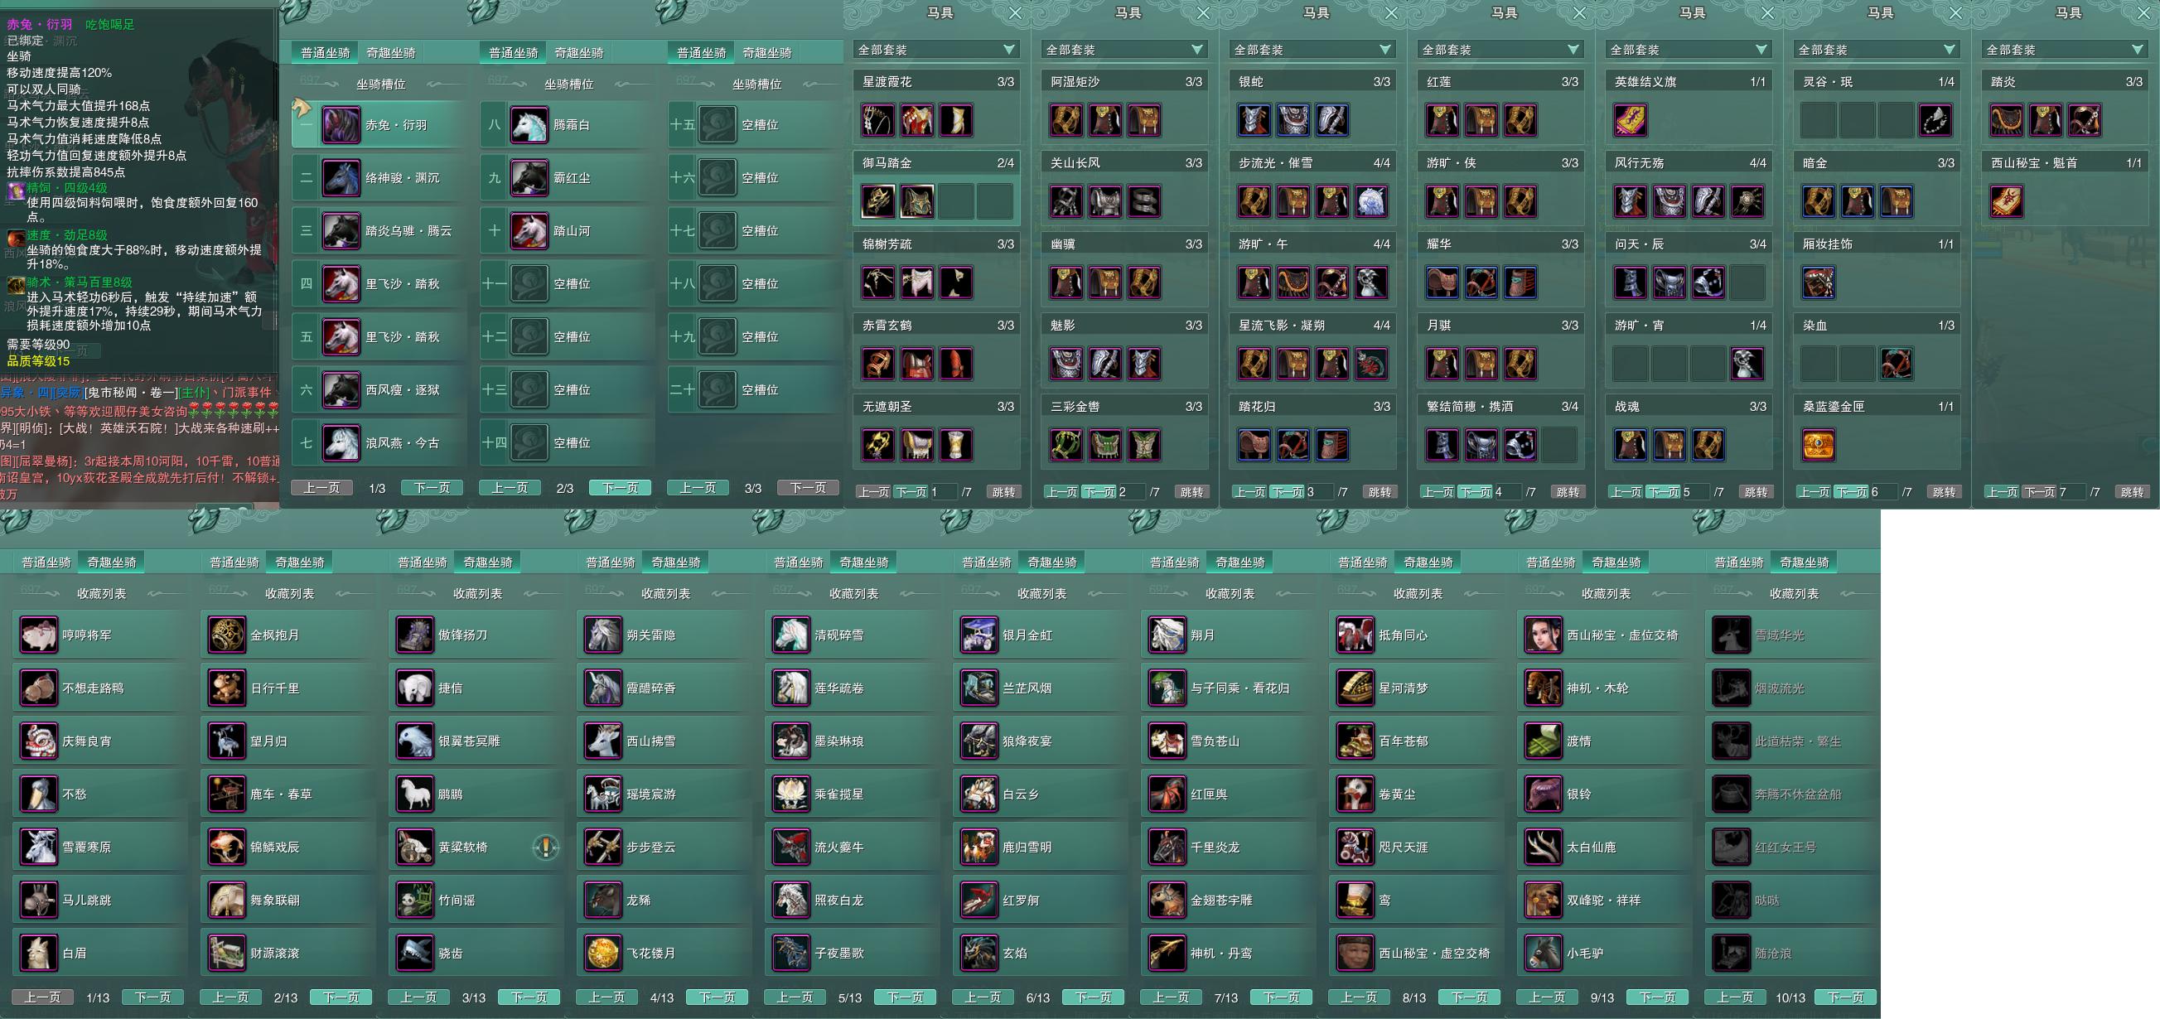Choose the 流火夔牛 mount icon
The height and width of the screenshot is (1019, 2160).
790,847
